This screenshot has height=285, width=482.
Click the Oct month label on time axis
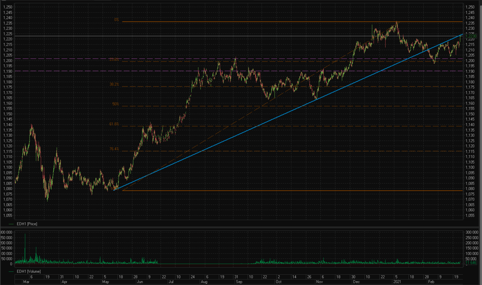pyautogui.click(x=278, y=282)
